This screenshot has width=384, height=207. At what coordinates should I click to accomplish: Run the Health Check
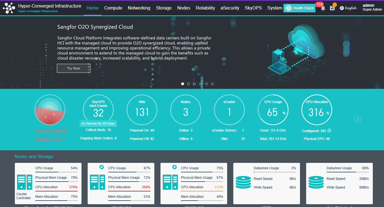point(299,8)
